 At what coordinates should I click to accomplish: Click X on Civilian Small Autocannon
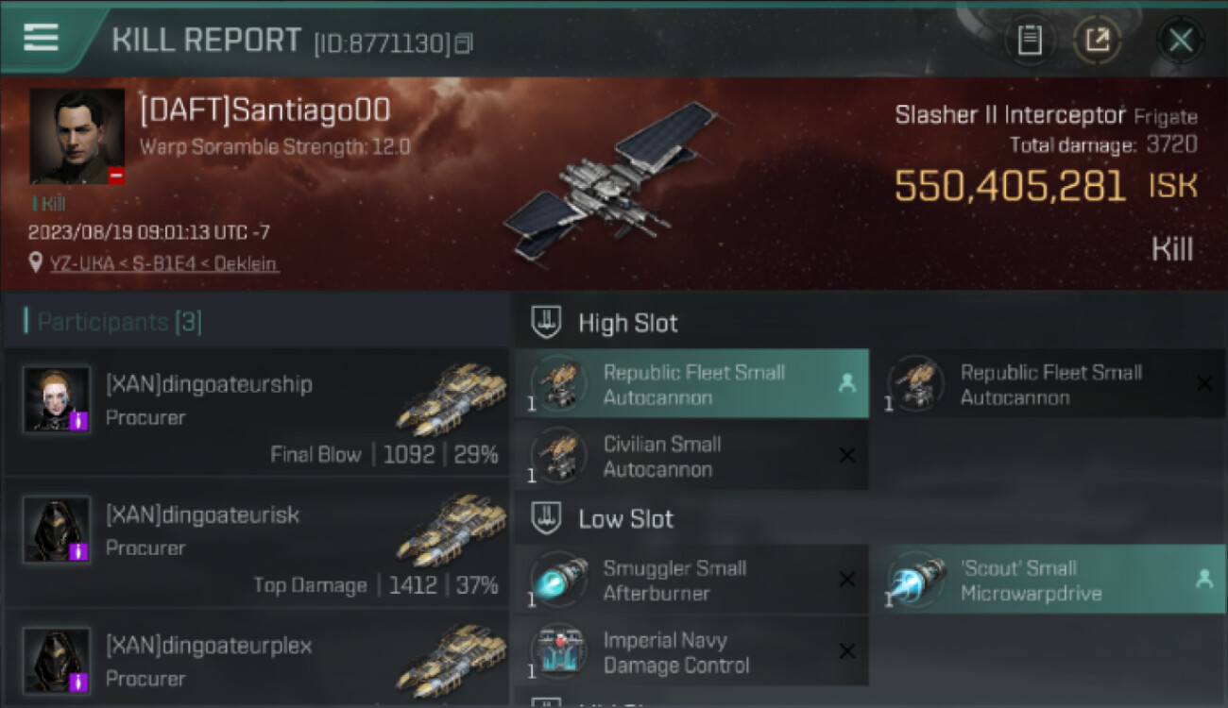tap(847, 456)
